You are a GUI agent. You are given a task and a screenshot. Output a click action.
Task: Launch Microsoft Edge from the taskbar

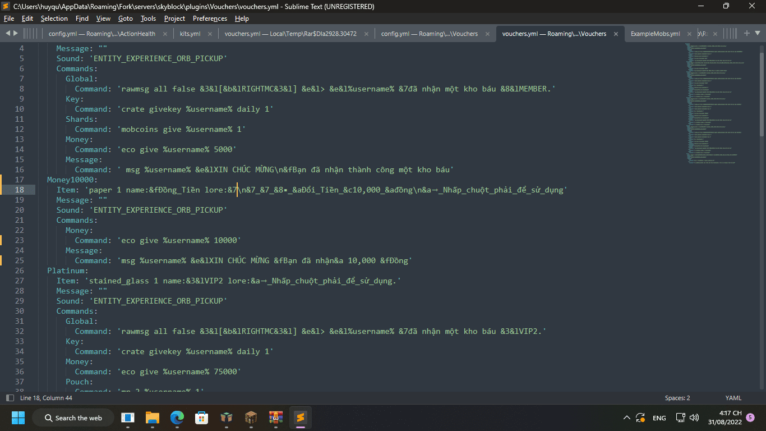click(177, 418)
